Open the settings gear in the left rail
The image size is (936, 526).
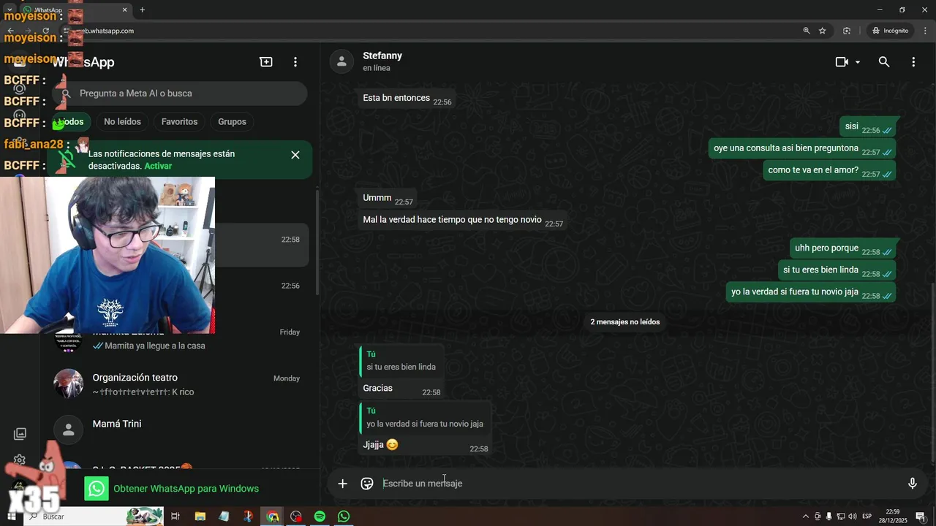coord(20,460)
